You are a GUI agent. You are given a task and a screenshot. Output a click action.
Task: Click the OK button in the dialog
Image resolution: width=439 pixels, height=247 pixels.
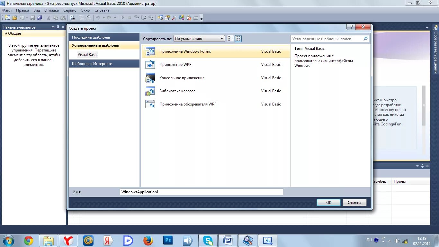pyautogui.click(x=328, y=203)
